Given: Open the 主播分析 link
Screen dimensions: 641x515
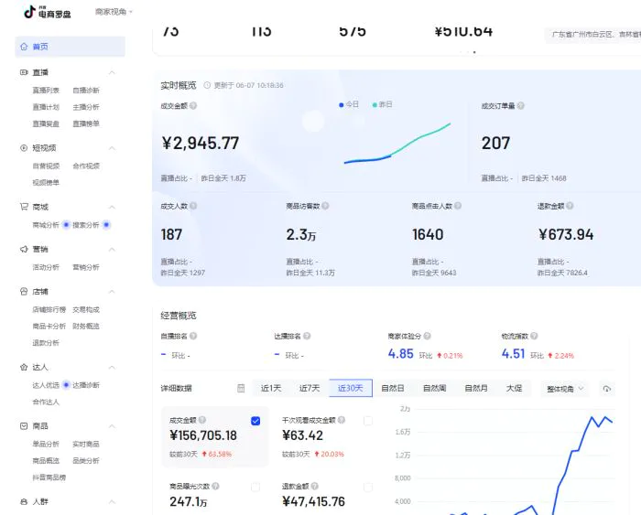Looking at the screenshot, I should [86, 107].
